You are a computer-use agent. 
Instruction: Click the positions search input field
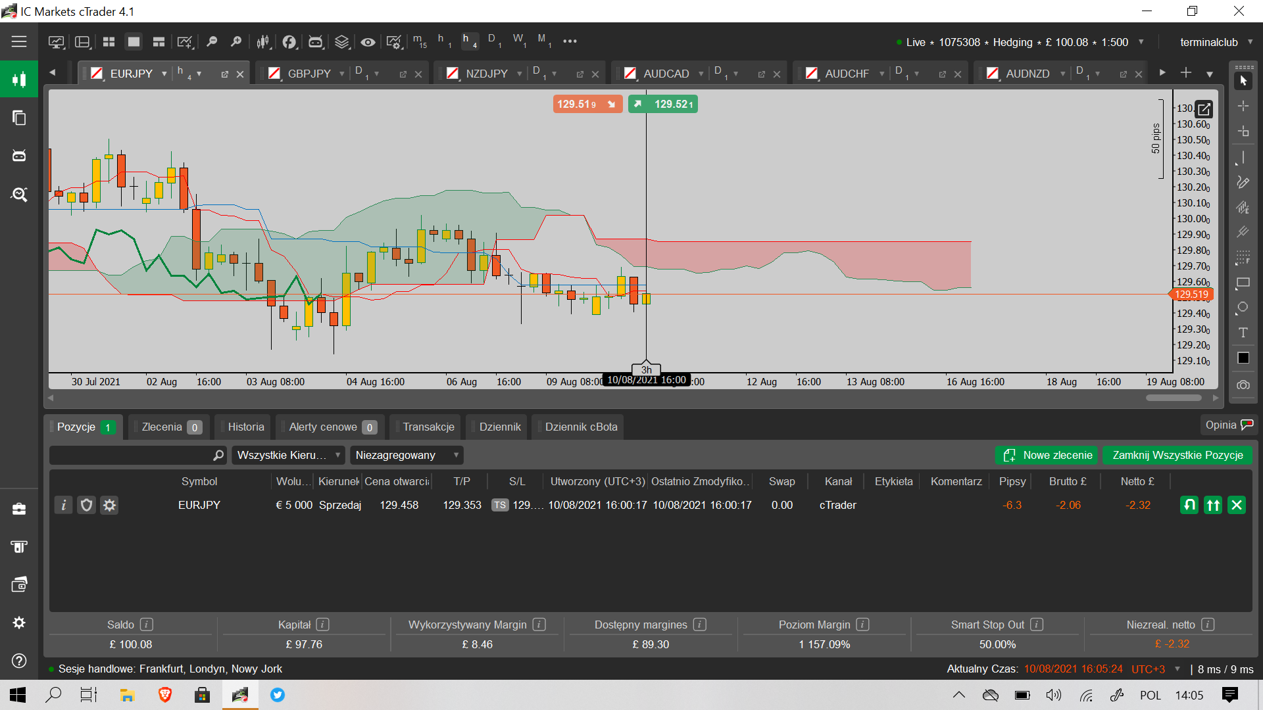132,455
